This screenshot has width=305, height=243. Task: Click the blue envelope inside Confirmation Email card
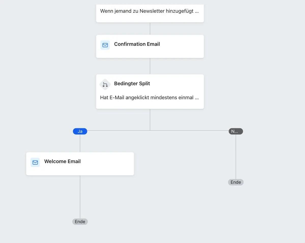pos(105,45)
